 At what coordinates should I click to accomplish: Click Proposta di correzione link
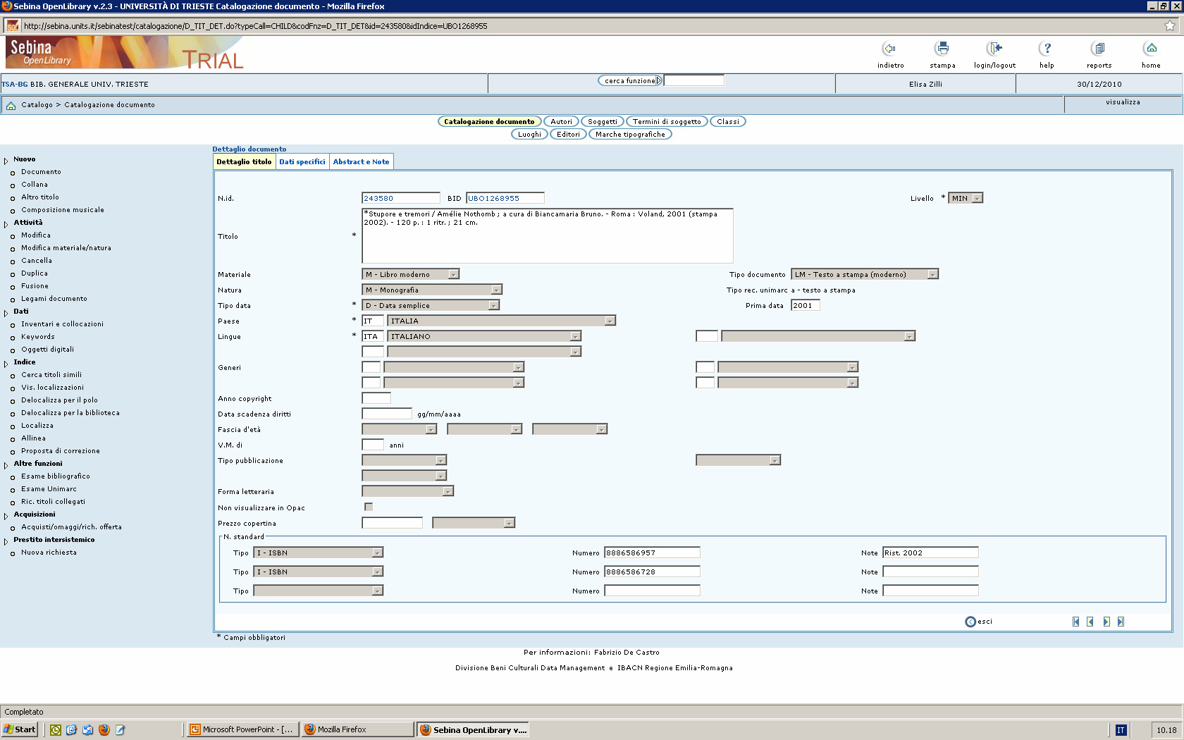pyautogui.click(x=61, y=451)
